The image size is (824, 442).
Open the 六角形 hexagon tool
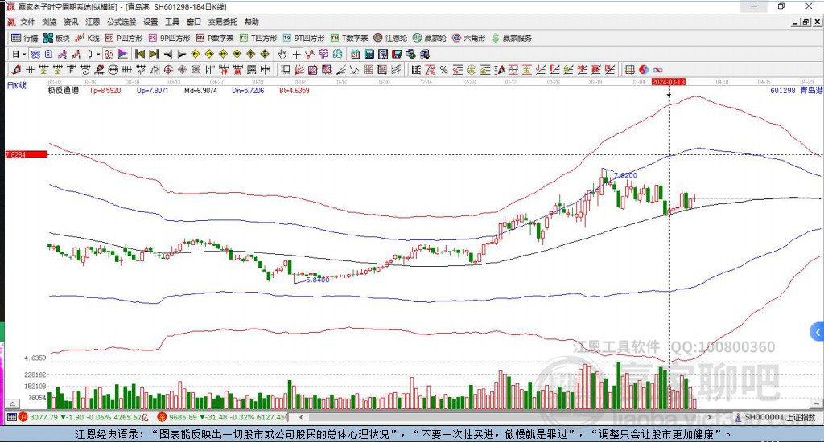(x=469, y=38)
